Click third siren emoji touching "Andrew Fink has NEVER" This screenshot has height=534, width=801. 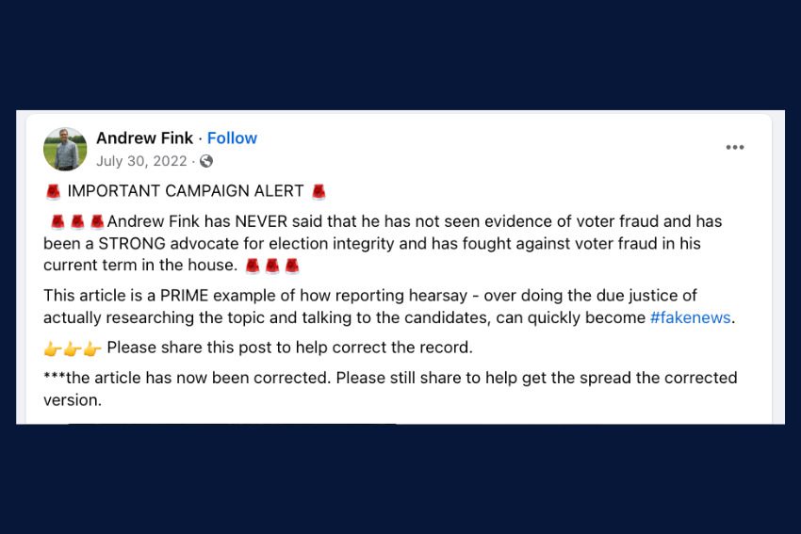pyautogui.click(x=97, y=222)
